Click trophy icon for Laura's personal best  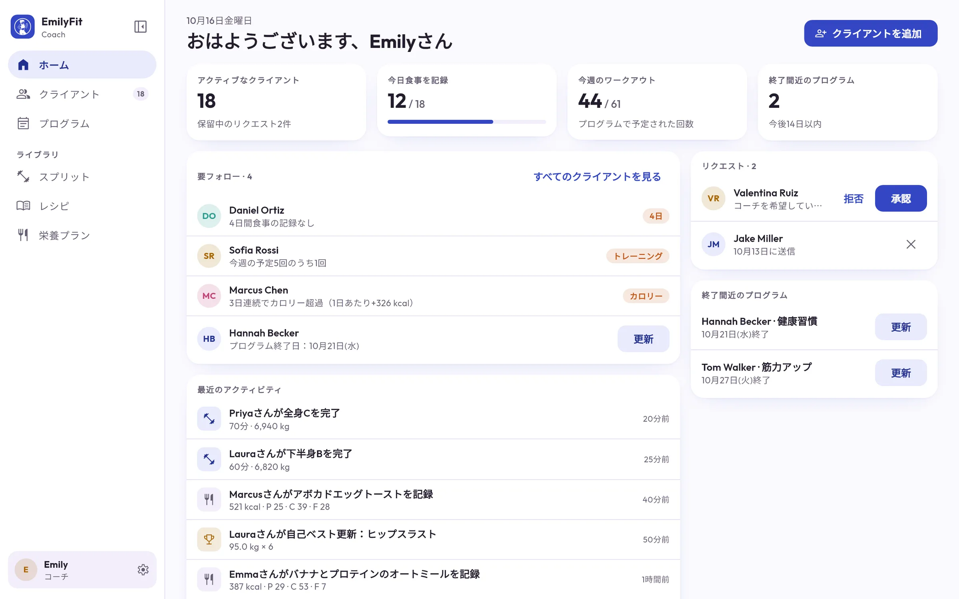[x=209, y=539]
